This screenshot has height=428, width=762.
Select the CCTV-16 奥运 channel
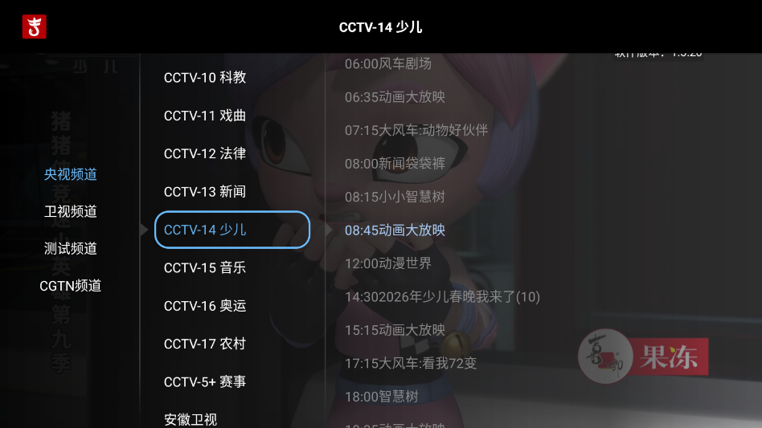click(205, 306)
